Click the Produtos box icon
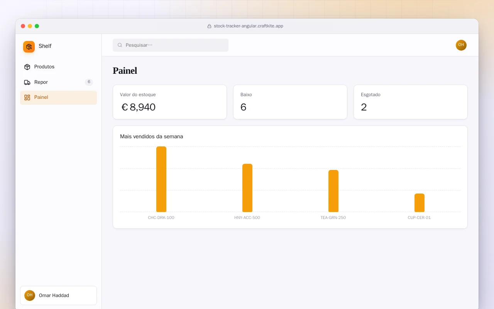Screen dimensions: 494x309 tap(27, 67)
